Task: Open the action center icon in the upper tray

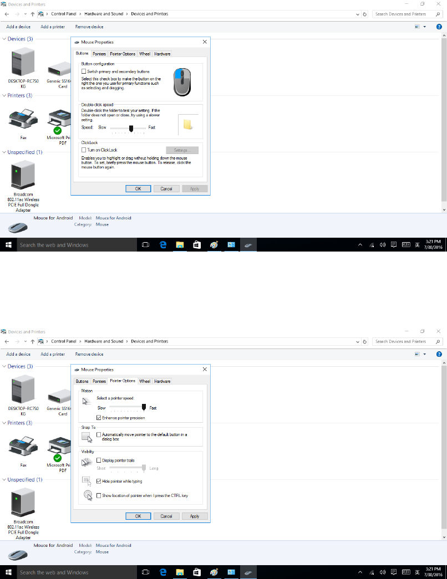Action: [394, 244]
